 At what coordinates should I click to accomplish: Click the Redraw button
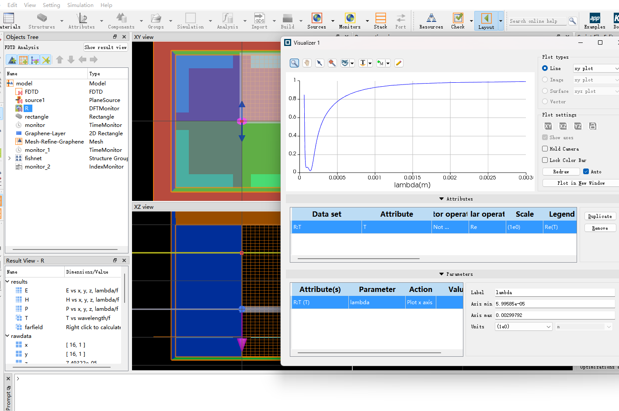[561, 172]
